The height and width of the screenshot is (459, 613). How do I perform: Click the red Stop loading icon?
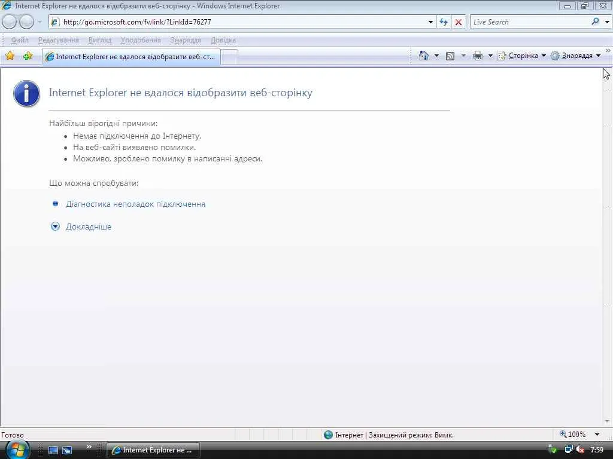pos(459,22)
